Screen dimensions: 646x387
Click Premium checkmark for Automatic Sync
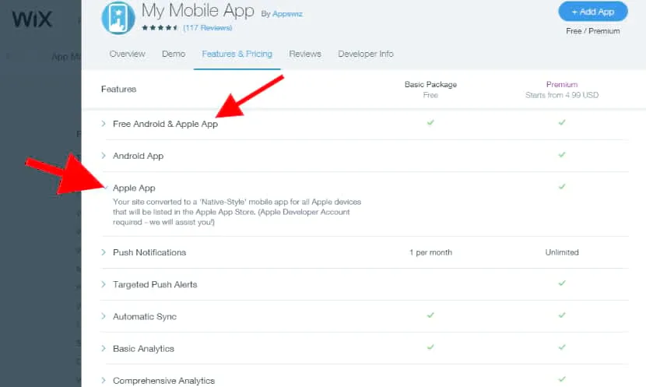(562, 315)
